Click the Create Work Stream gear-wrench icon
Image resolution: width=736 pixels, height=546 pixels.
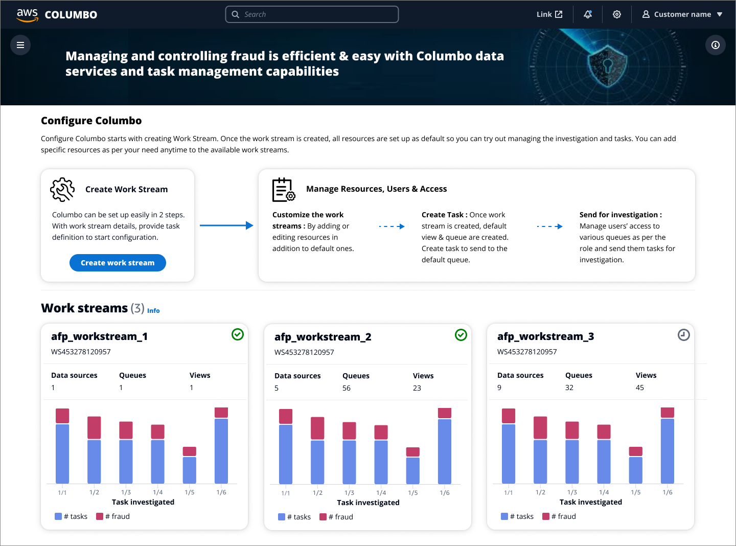coord(62,190)
